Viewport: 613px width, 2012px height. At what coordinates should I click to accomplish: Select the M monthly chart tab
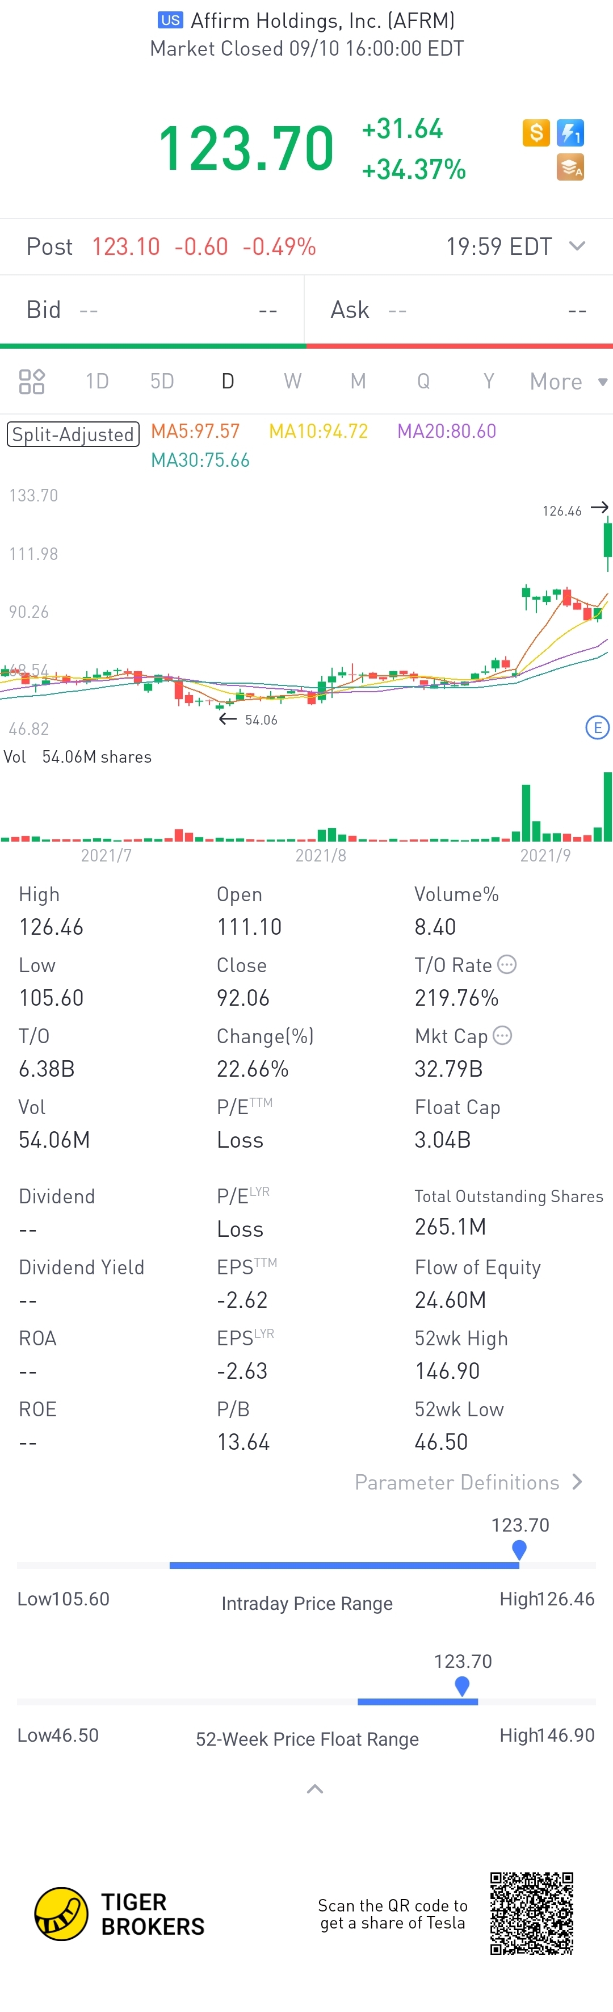358,381
